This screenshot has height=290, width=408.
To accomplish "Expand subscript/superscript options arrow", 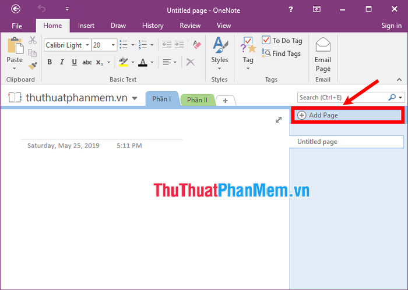I will point(109,62).
